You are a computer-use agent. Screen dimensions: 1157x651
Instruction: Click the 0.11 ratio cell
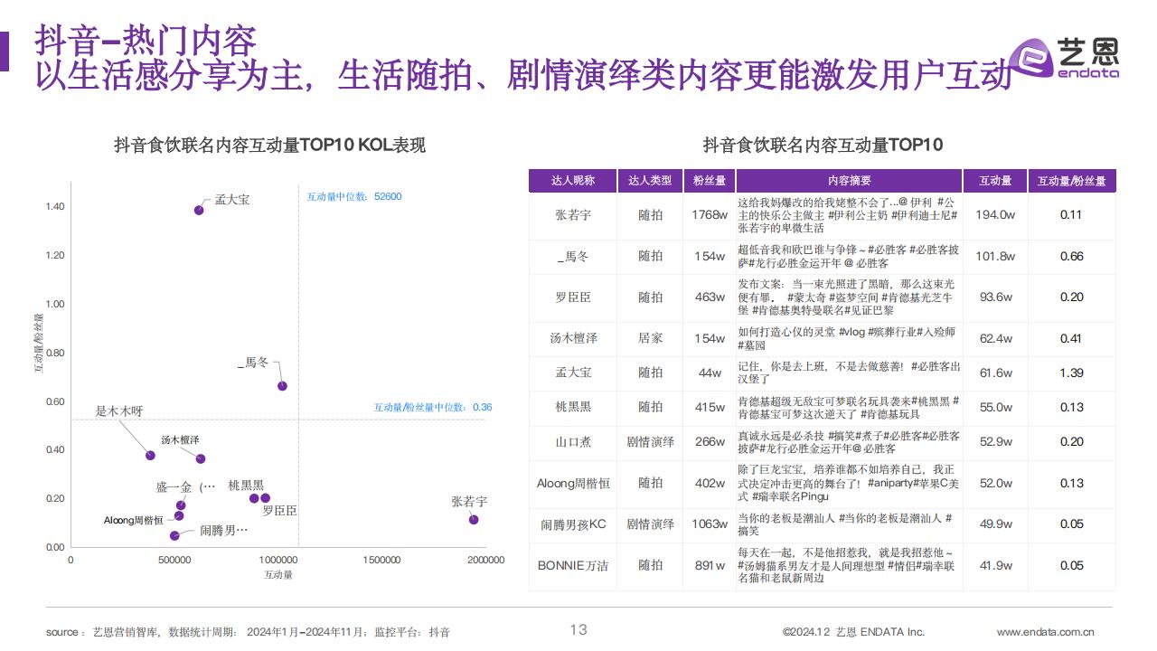coord(1071,215)
